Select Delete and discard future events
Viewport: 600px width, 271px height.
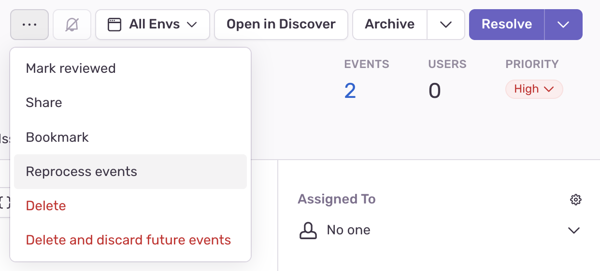tap(129, 240)
